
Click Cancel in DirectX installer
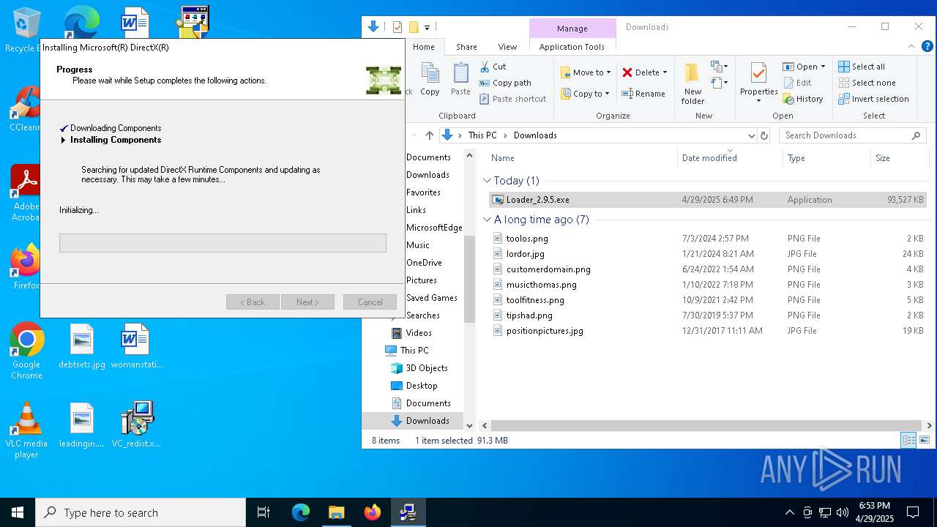[x=370, y=302]
